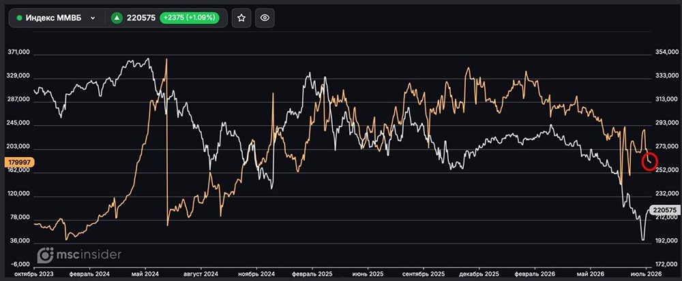Click the red circle marker on chart
Image resolution: width=682 pixels, height=281 pixels.
point(649,162)
